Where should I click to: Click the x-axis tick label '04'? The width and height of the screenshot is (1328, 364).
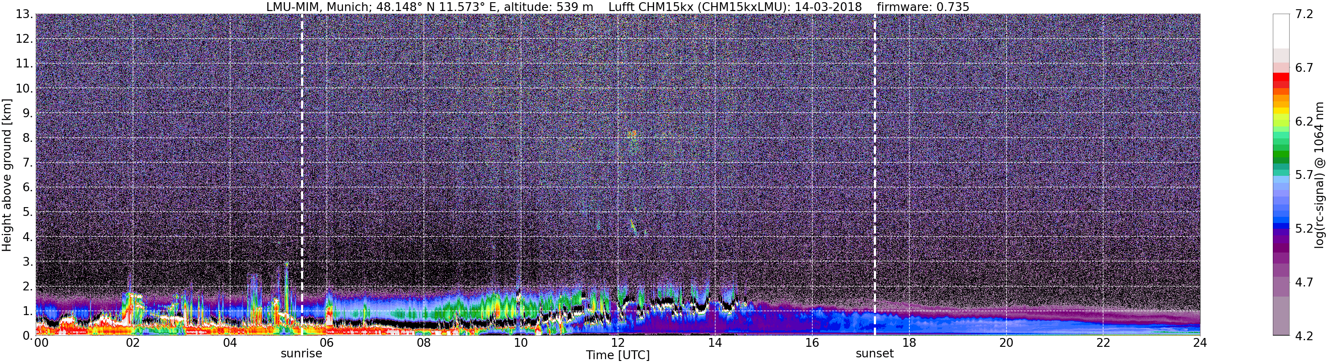coord(230,343)
